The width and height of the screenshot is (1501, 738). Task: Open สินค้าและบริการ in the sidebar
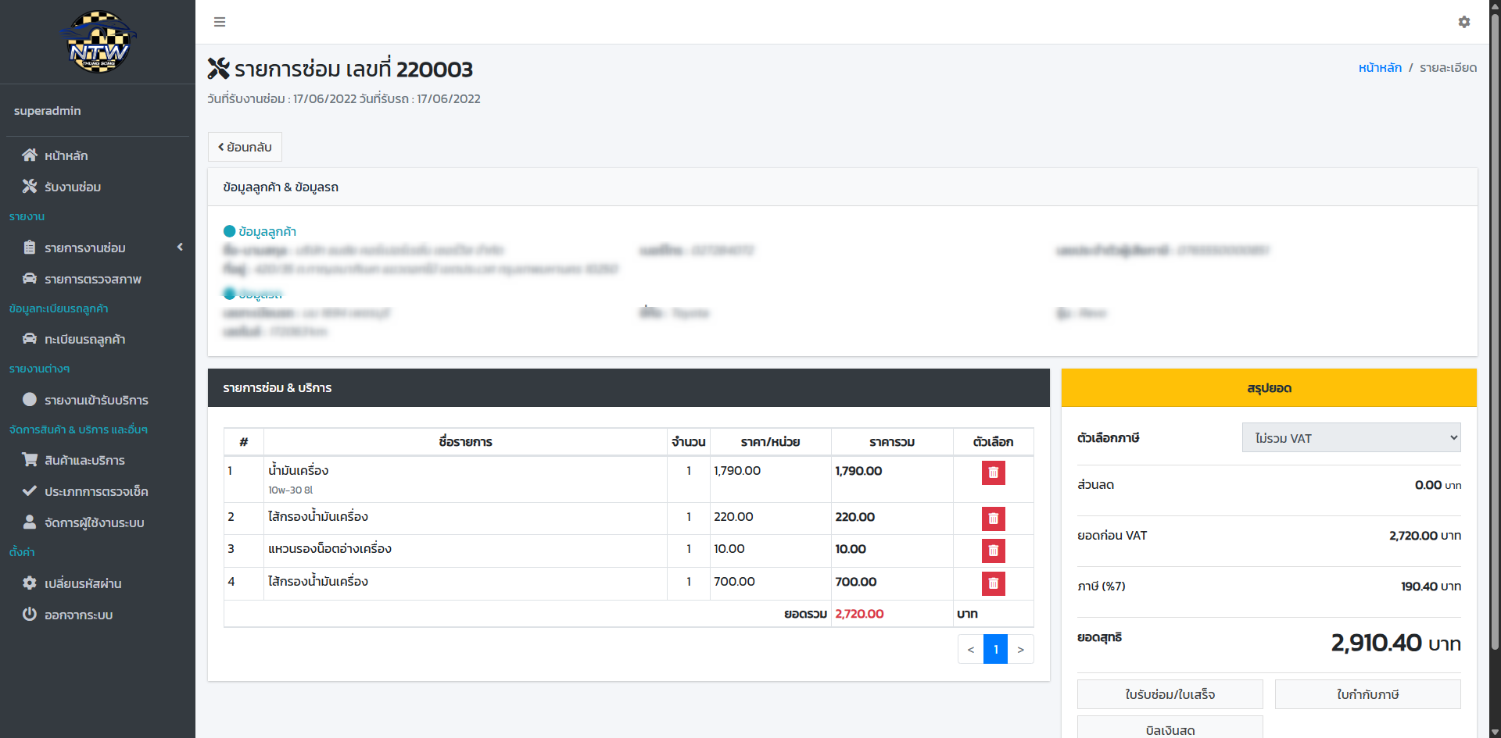tap(98, 460)
